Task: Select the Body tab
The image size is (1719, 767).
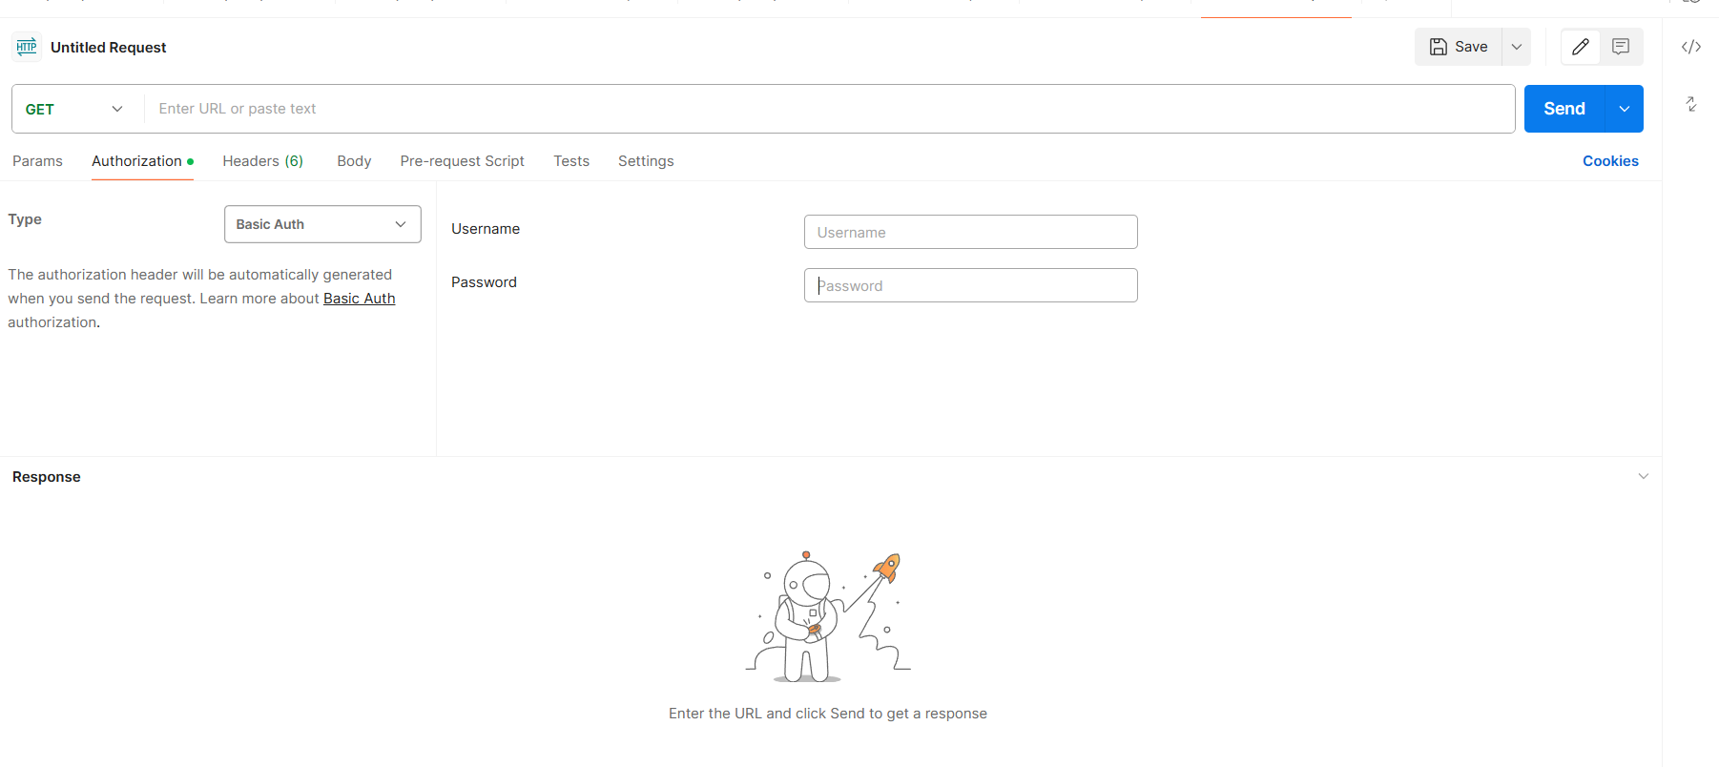Action: [x=354, y=161]
